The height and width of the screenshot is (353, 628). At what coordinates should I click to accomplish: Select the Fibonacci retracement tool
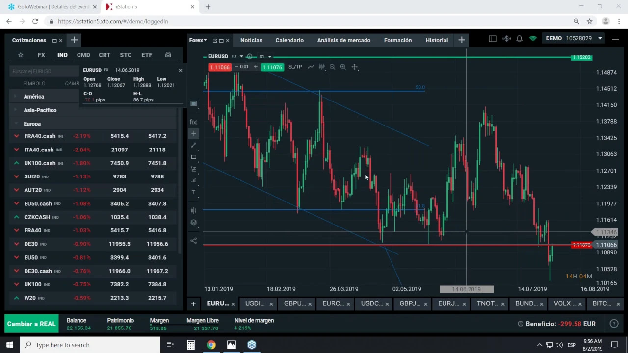[x=194, y=169]
